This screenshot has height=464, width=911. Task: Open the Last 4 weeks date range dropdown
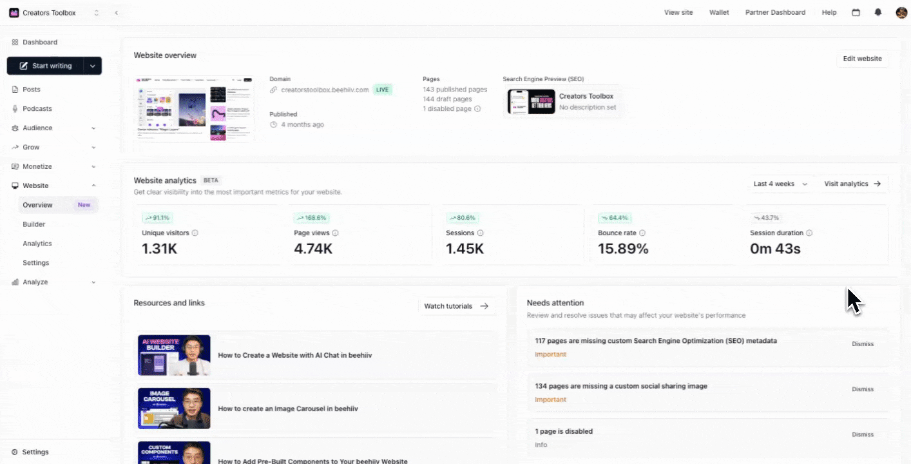click(x=780, y=184)
